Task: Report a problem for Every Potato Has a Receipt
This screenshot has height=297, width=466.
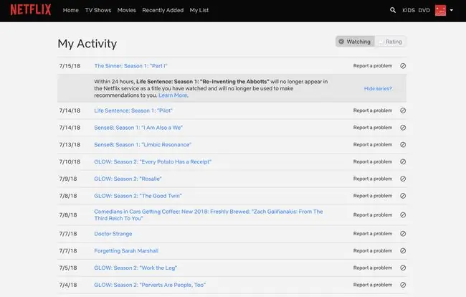Action: tap(373, 161)
